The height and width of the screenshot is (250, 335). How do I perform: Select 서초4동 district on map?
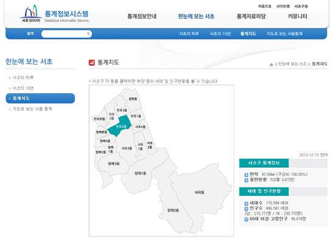pos(140,127)
